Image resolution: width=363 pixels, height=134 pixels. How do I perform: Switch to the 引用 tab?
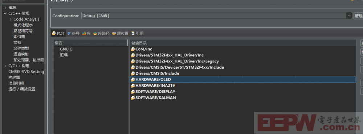coord(137,33)
